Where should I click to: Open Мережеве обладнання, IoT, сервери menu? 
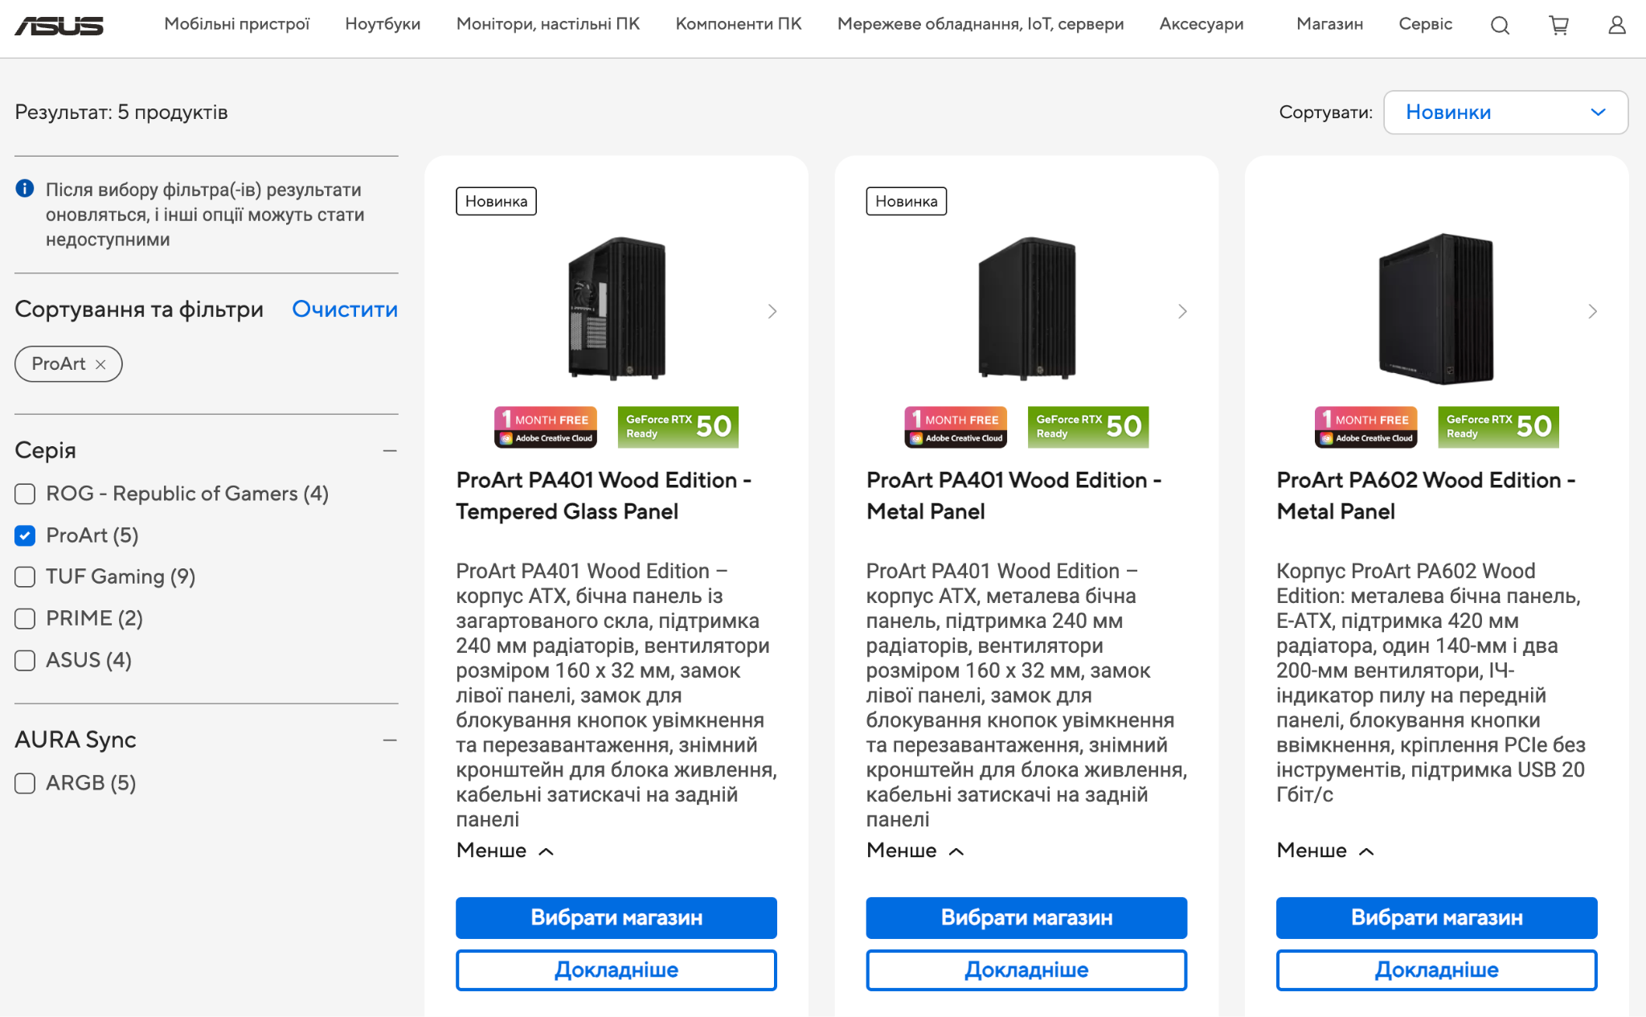click(981, 24)
